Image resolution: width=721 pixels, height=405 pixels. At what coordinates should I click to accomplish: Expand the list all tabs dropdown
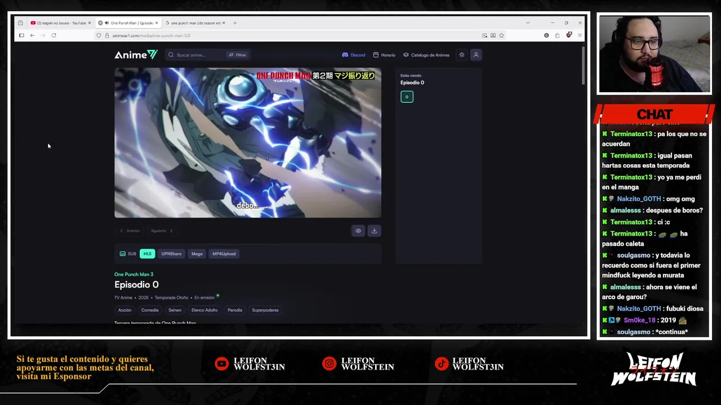(x=527, y=23)
